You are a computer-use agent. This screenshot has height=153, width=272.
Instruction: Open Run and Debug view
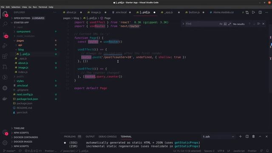click(5, 45)
